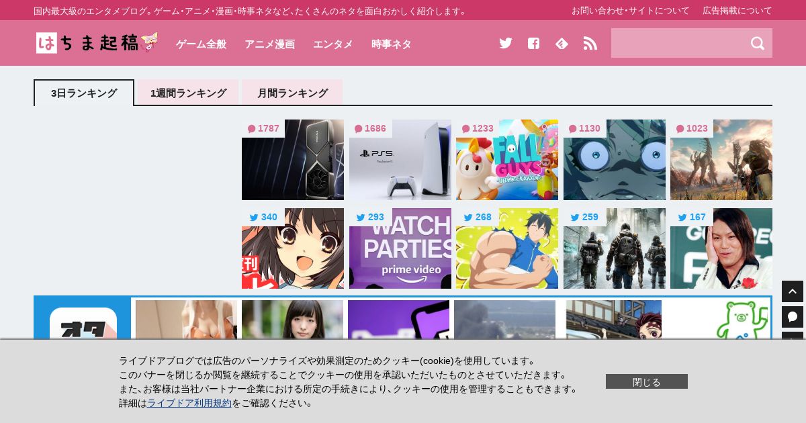Click the 293 tweet count badge
806x423 pixels.
371,217
